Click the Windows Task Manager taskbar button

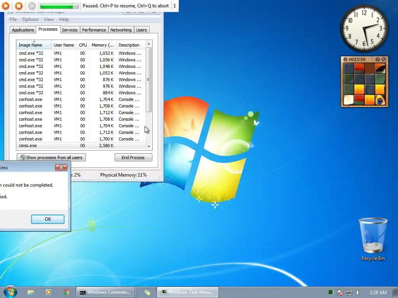188,292
